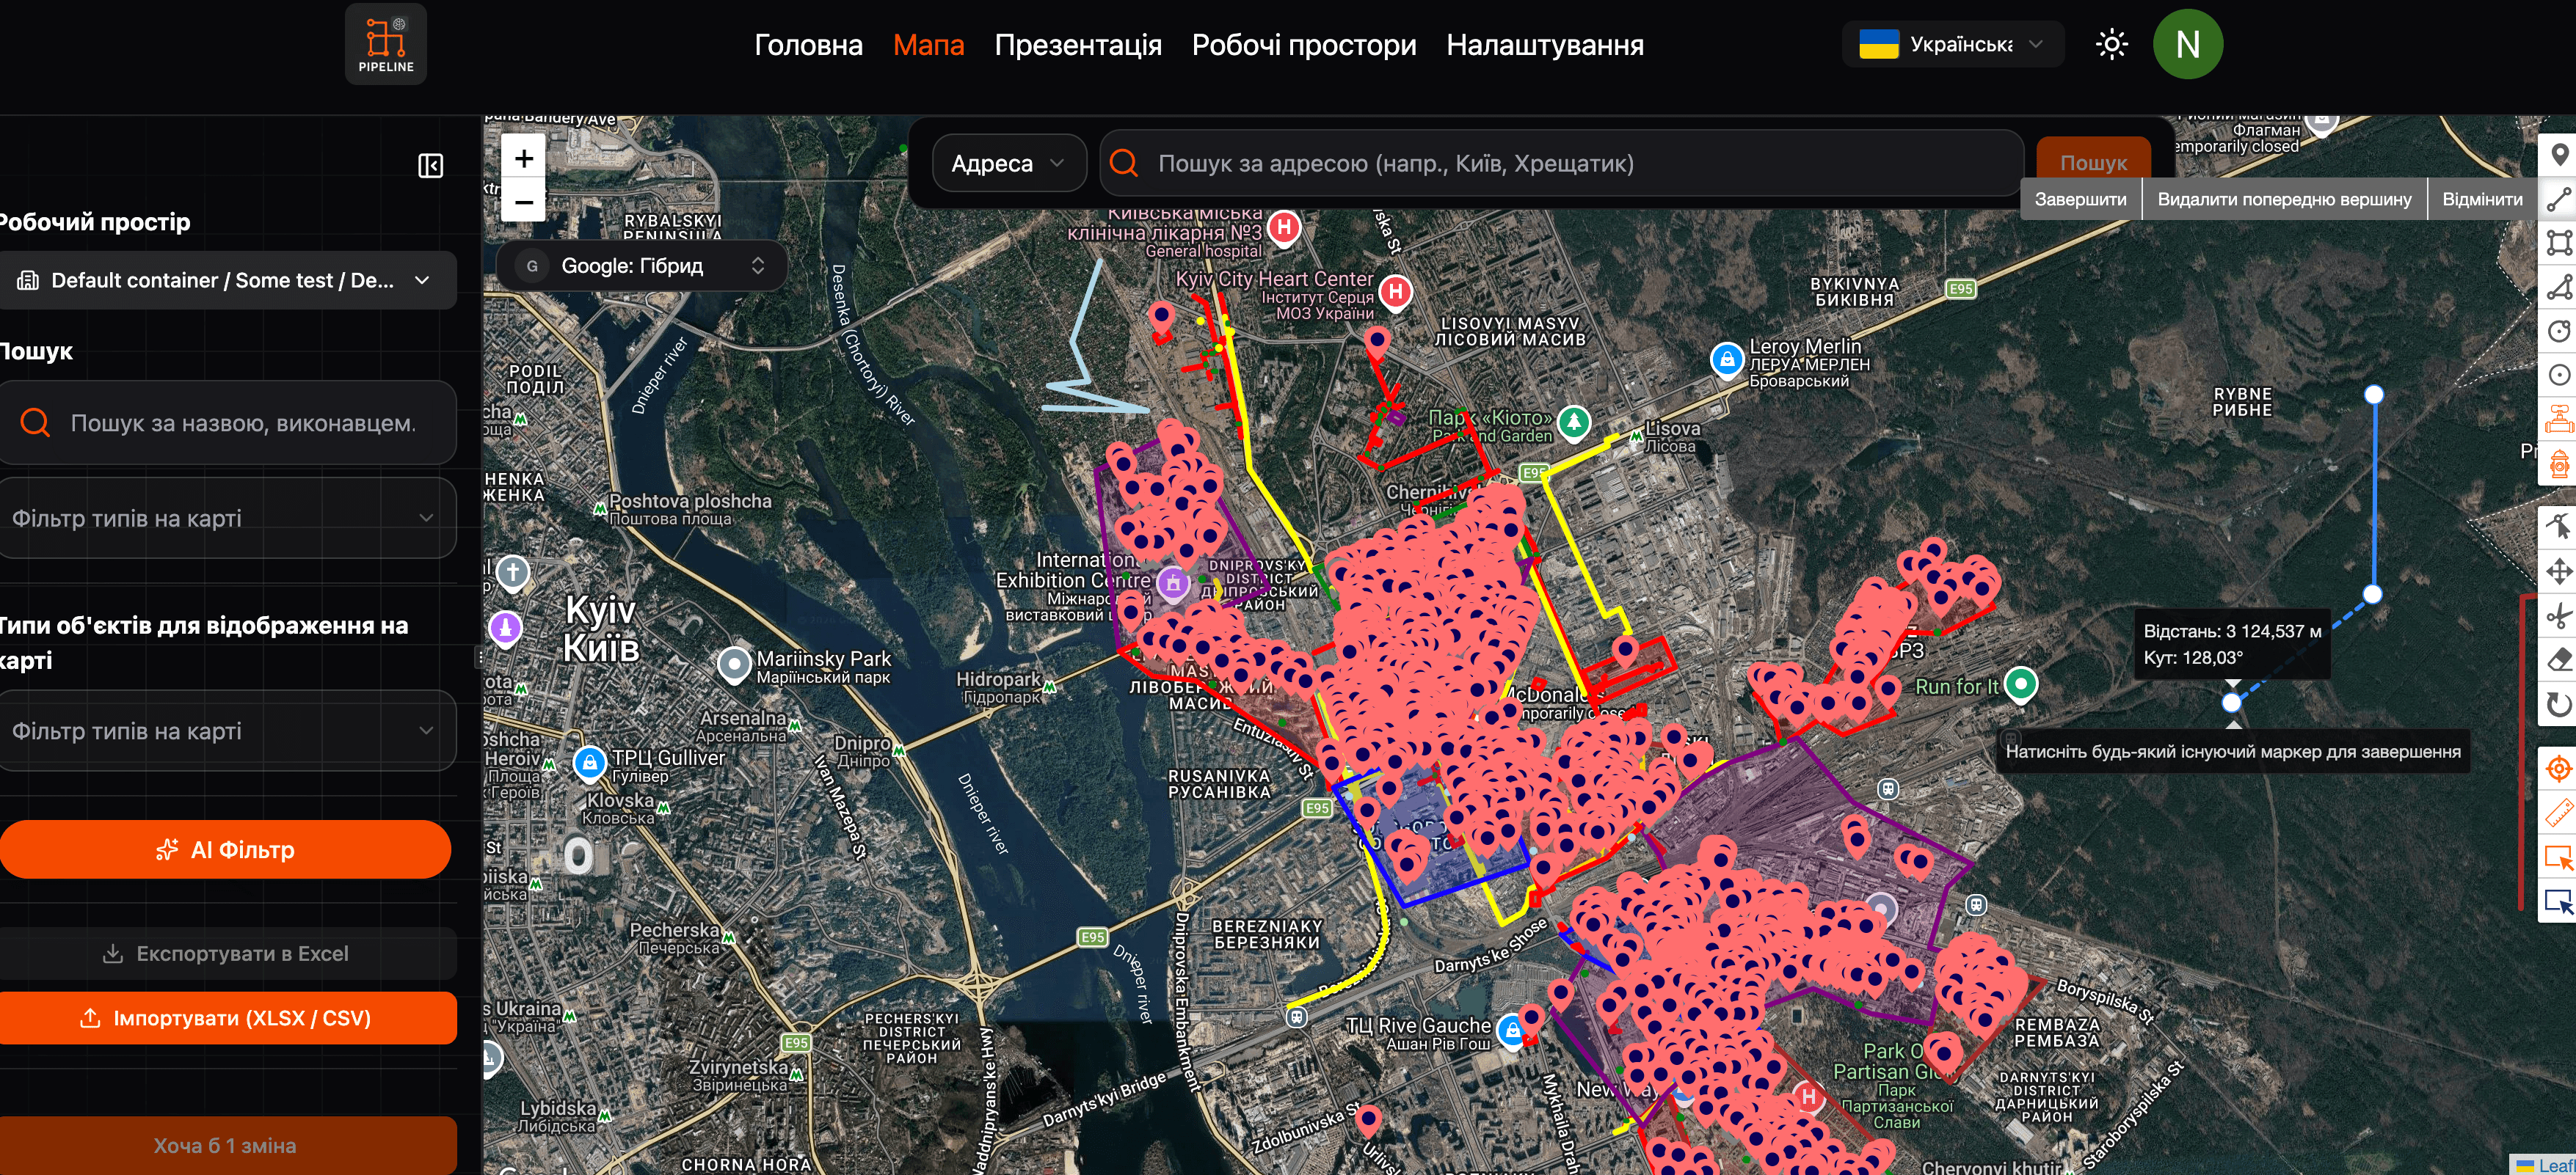This screenshot has width=2576, height=1175.
Task: Zoom in the map
Action: (524, 158)
